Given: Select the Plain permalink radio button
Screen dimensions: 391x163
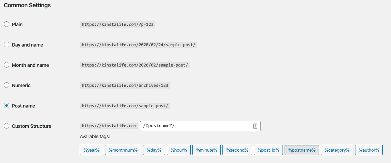Looking at the screenshot, I should (x=7, y=24).
